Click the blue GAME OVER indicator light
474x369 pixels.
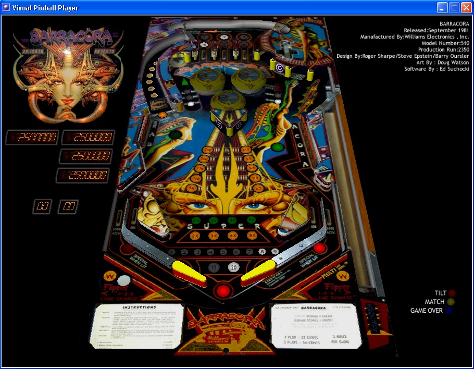tap(448, 310)
